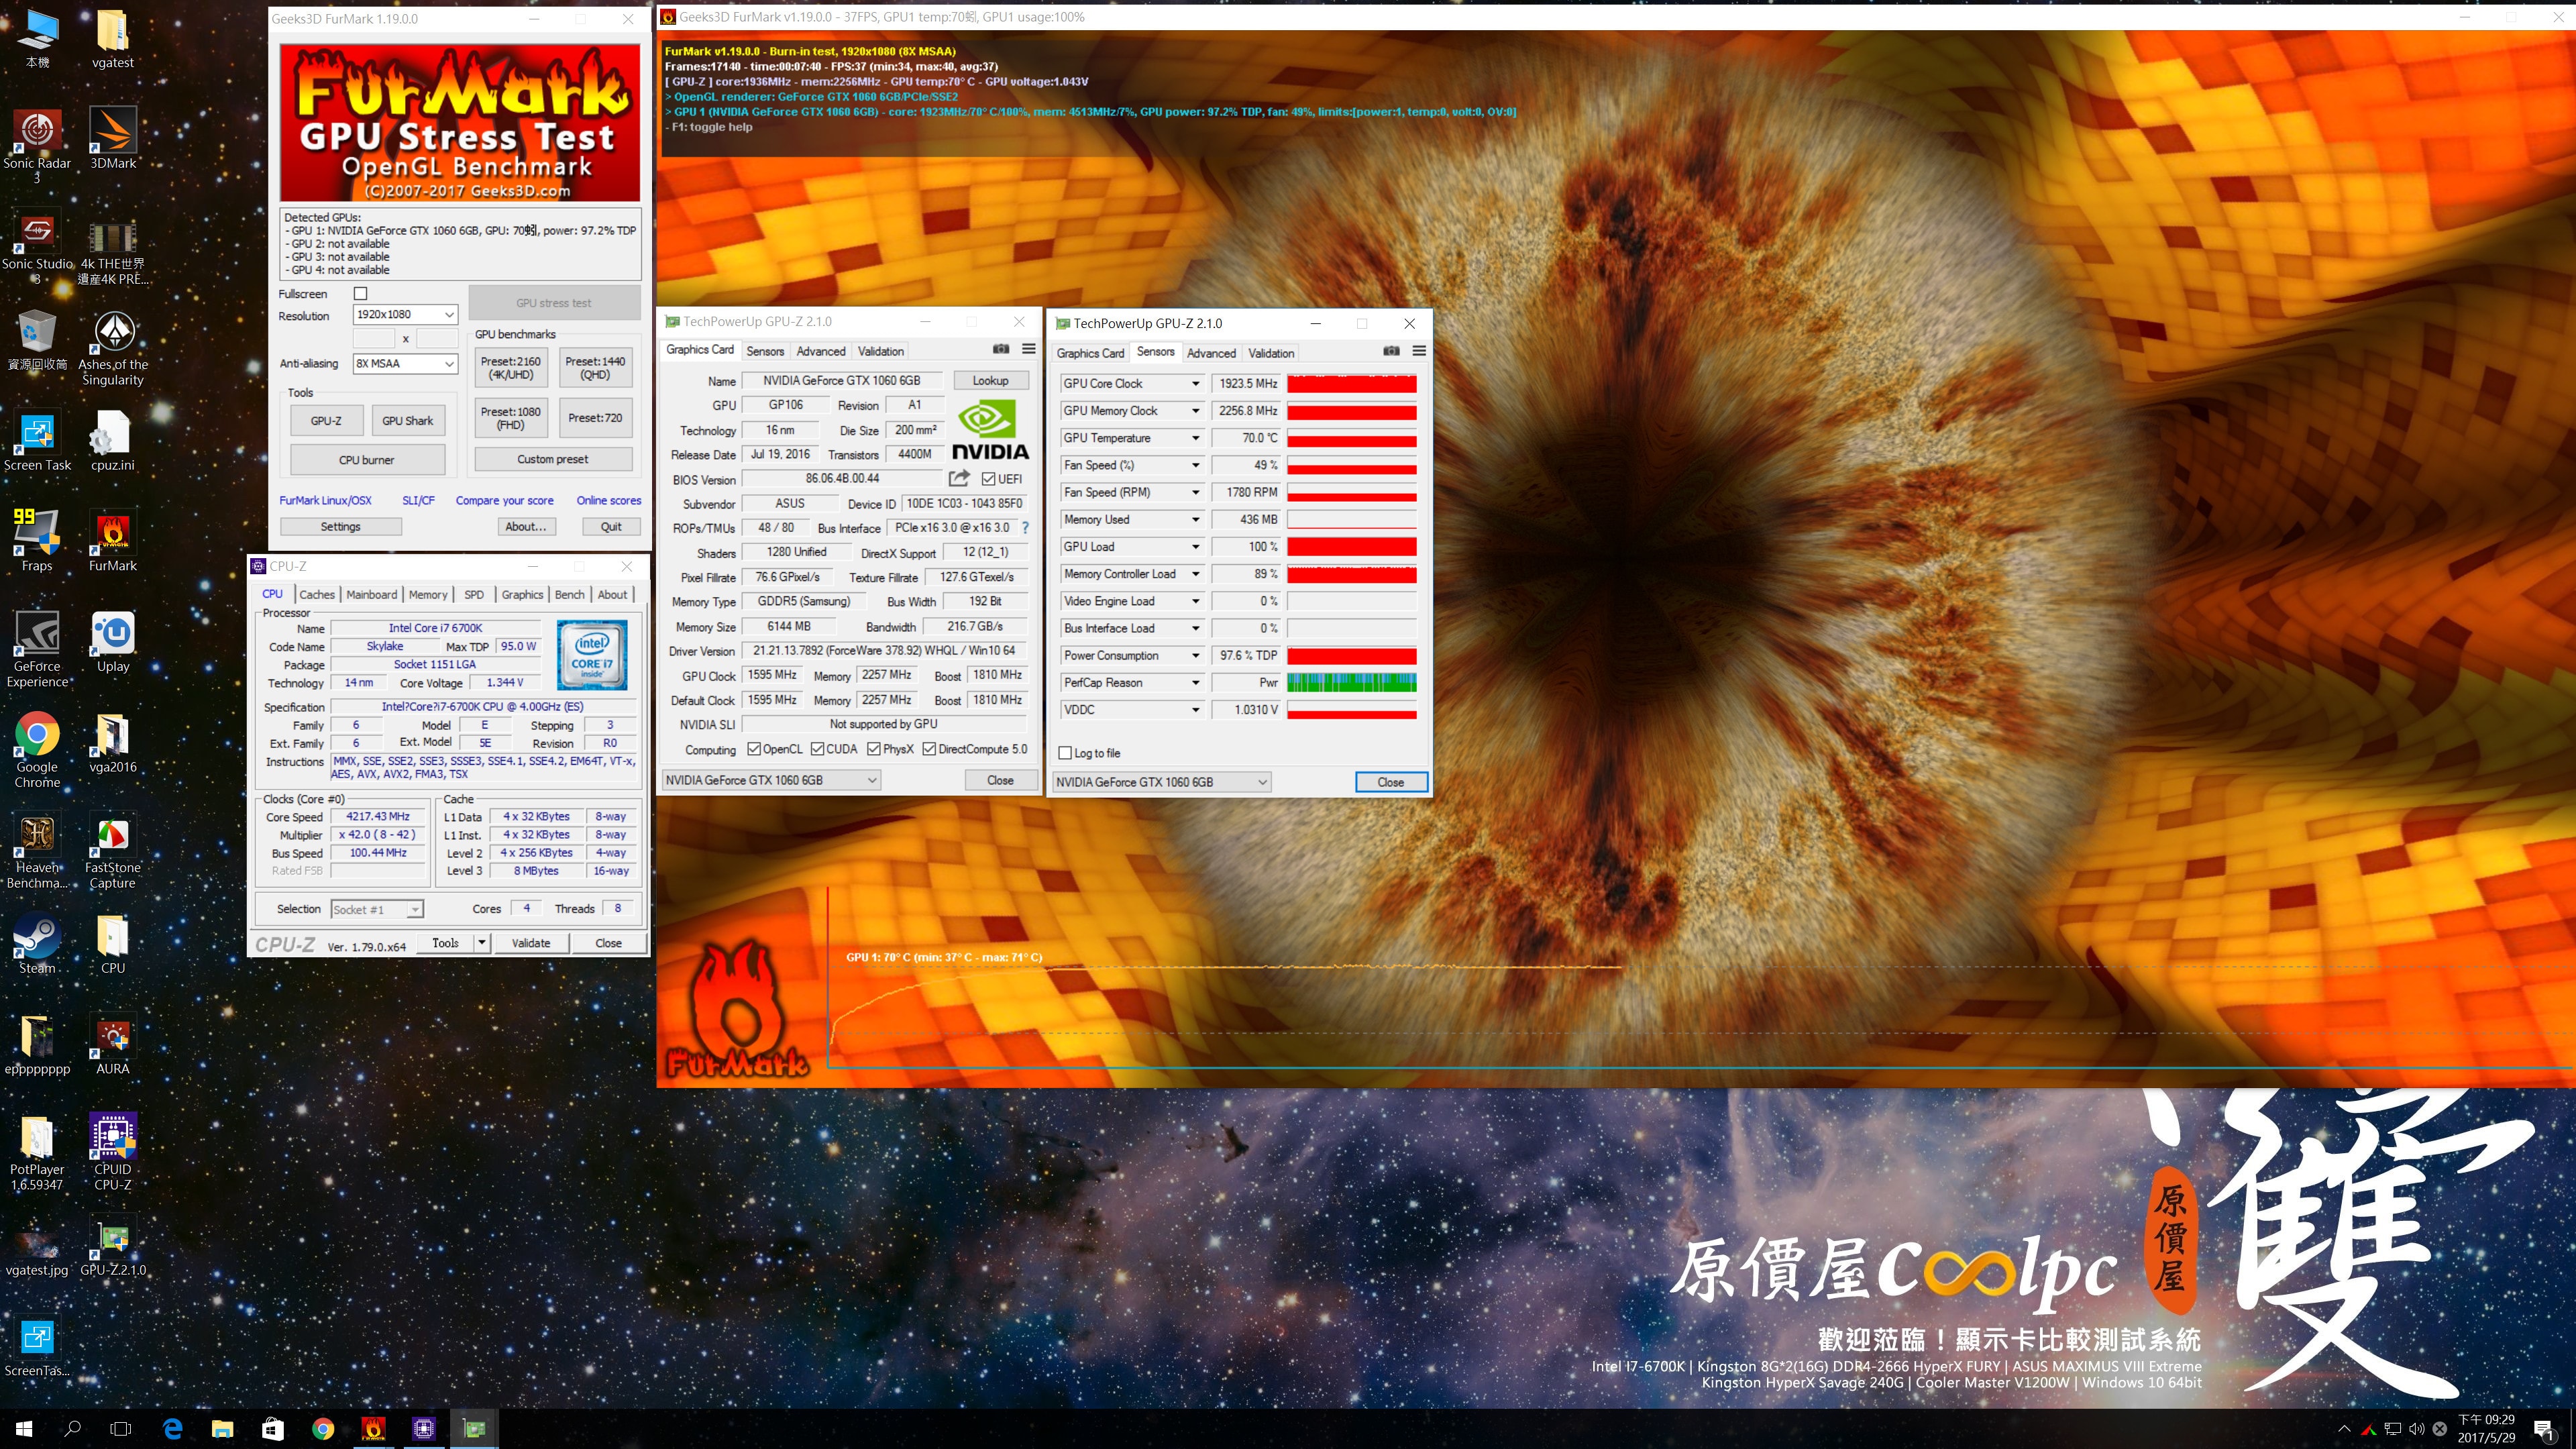Open Microsoft Edge from the taskbar
2576x1449 pixels.
coord(172,1428)
